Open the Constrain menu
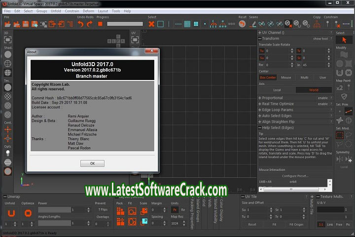Image resolution: width=355 pixels, height=237 pixels. [72, 11]
